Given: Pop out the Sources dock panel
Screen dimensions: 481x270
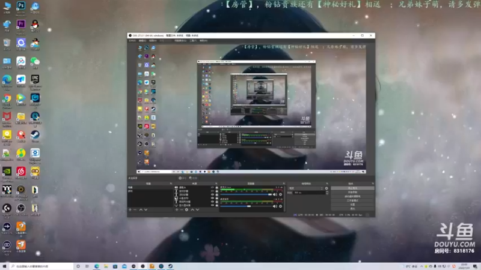Looking at the screenshot, I should click(x=216, y=184).
